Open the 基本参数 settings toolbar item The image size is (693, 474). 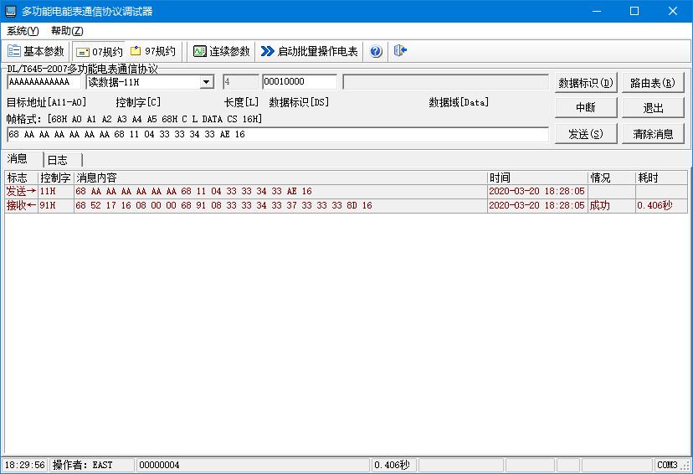pos(36,51)
